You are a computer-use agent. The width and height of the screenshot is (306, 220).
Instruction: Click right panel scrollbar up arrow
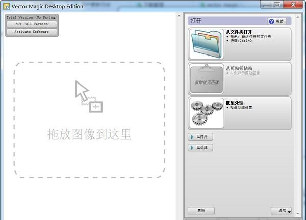click(298, 17)
